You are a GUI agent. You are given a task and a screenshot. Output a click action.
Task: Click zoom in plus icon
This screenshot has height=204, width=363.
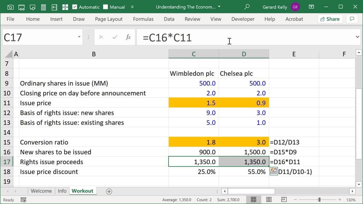click(x=340, y=200)
